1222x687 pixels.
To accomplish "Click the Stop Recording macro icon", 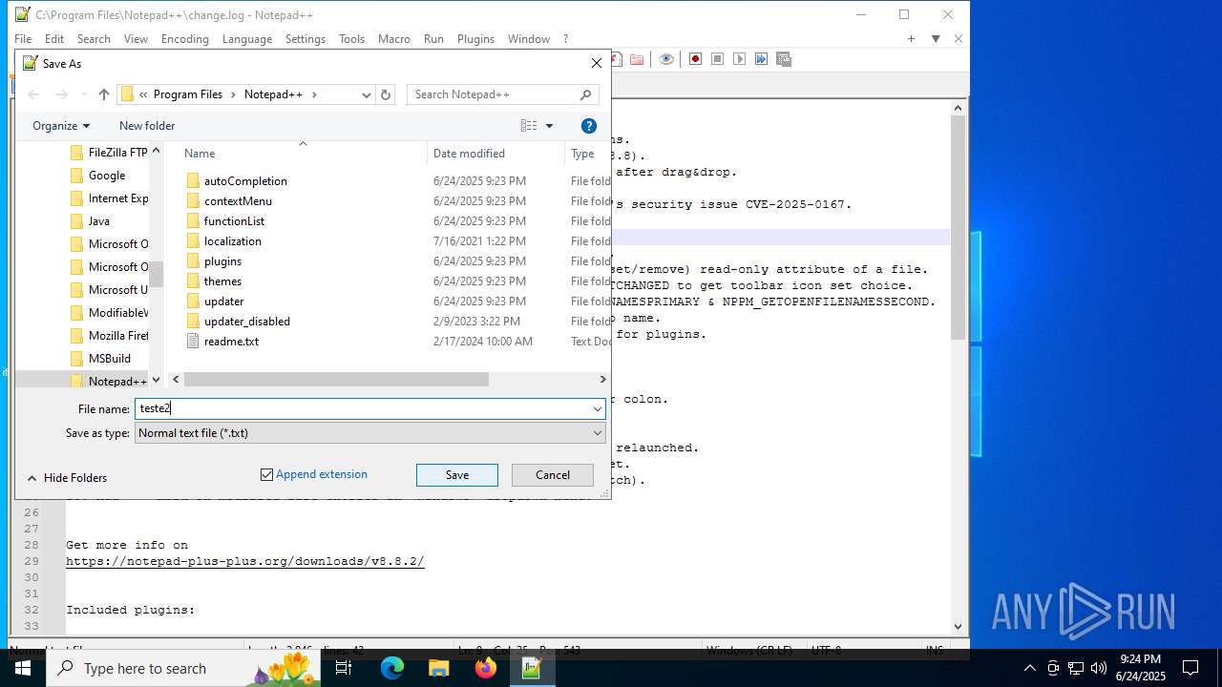I will click(x=718, y=59).
